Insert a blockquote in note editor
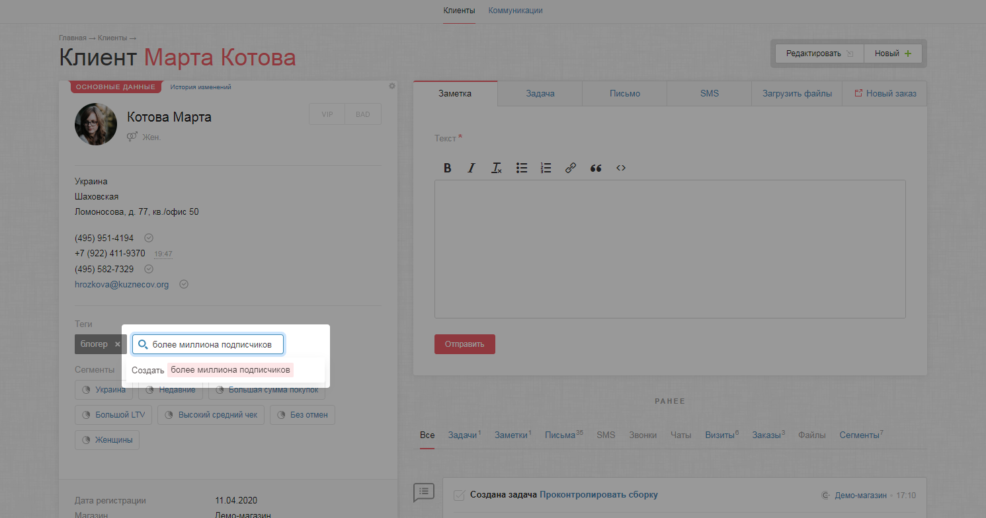Image resolution: width=986 pixels, height=518 pixels. tap(596, 168)
